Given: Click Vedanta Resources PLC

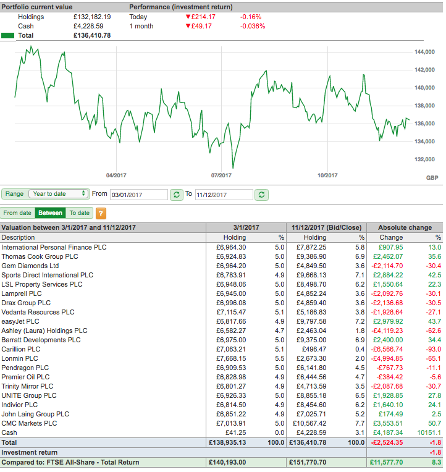Looking at the screenshot, I should (x=38, y=312).
